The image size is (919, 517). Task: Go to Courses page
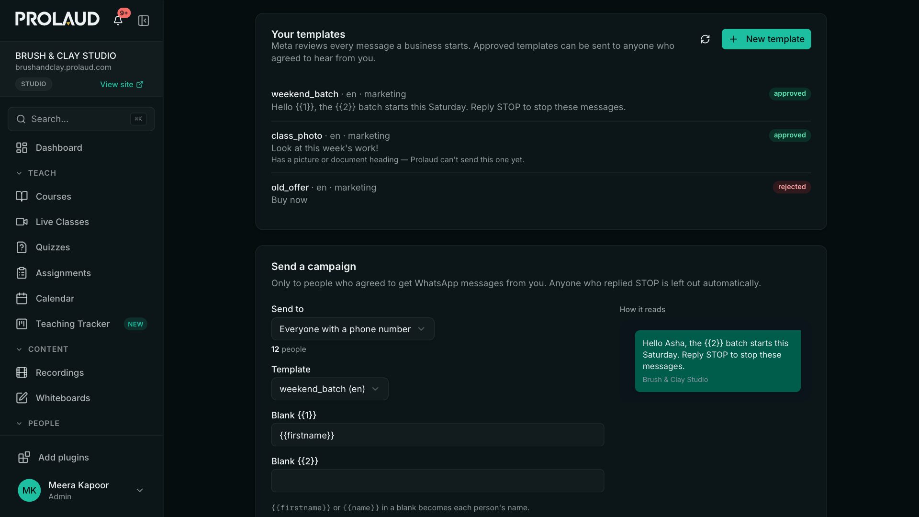click(81, 196)
